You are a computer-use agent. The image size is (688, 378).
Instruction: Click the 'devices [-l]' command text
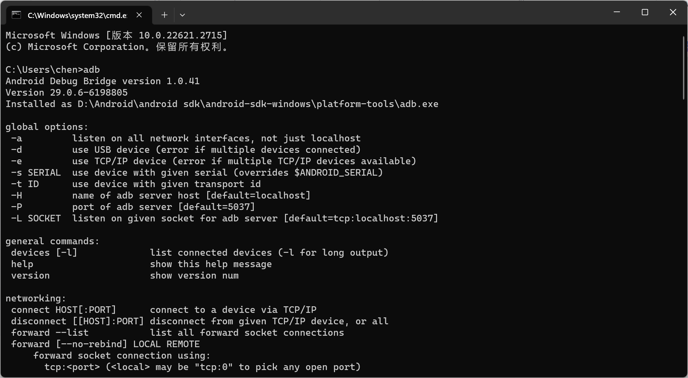point(44,253)
